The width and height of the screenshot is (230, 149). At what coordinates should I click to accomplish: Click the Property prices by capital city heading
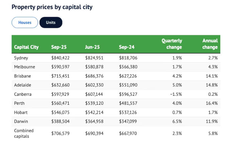pyautogui.click(x=52, y=7)
